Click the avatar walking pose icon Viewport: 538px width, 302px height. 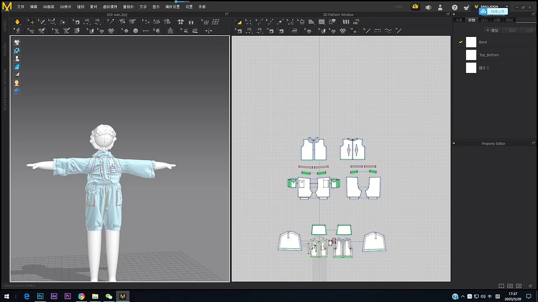coord(17,31)
